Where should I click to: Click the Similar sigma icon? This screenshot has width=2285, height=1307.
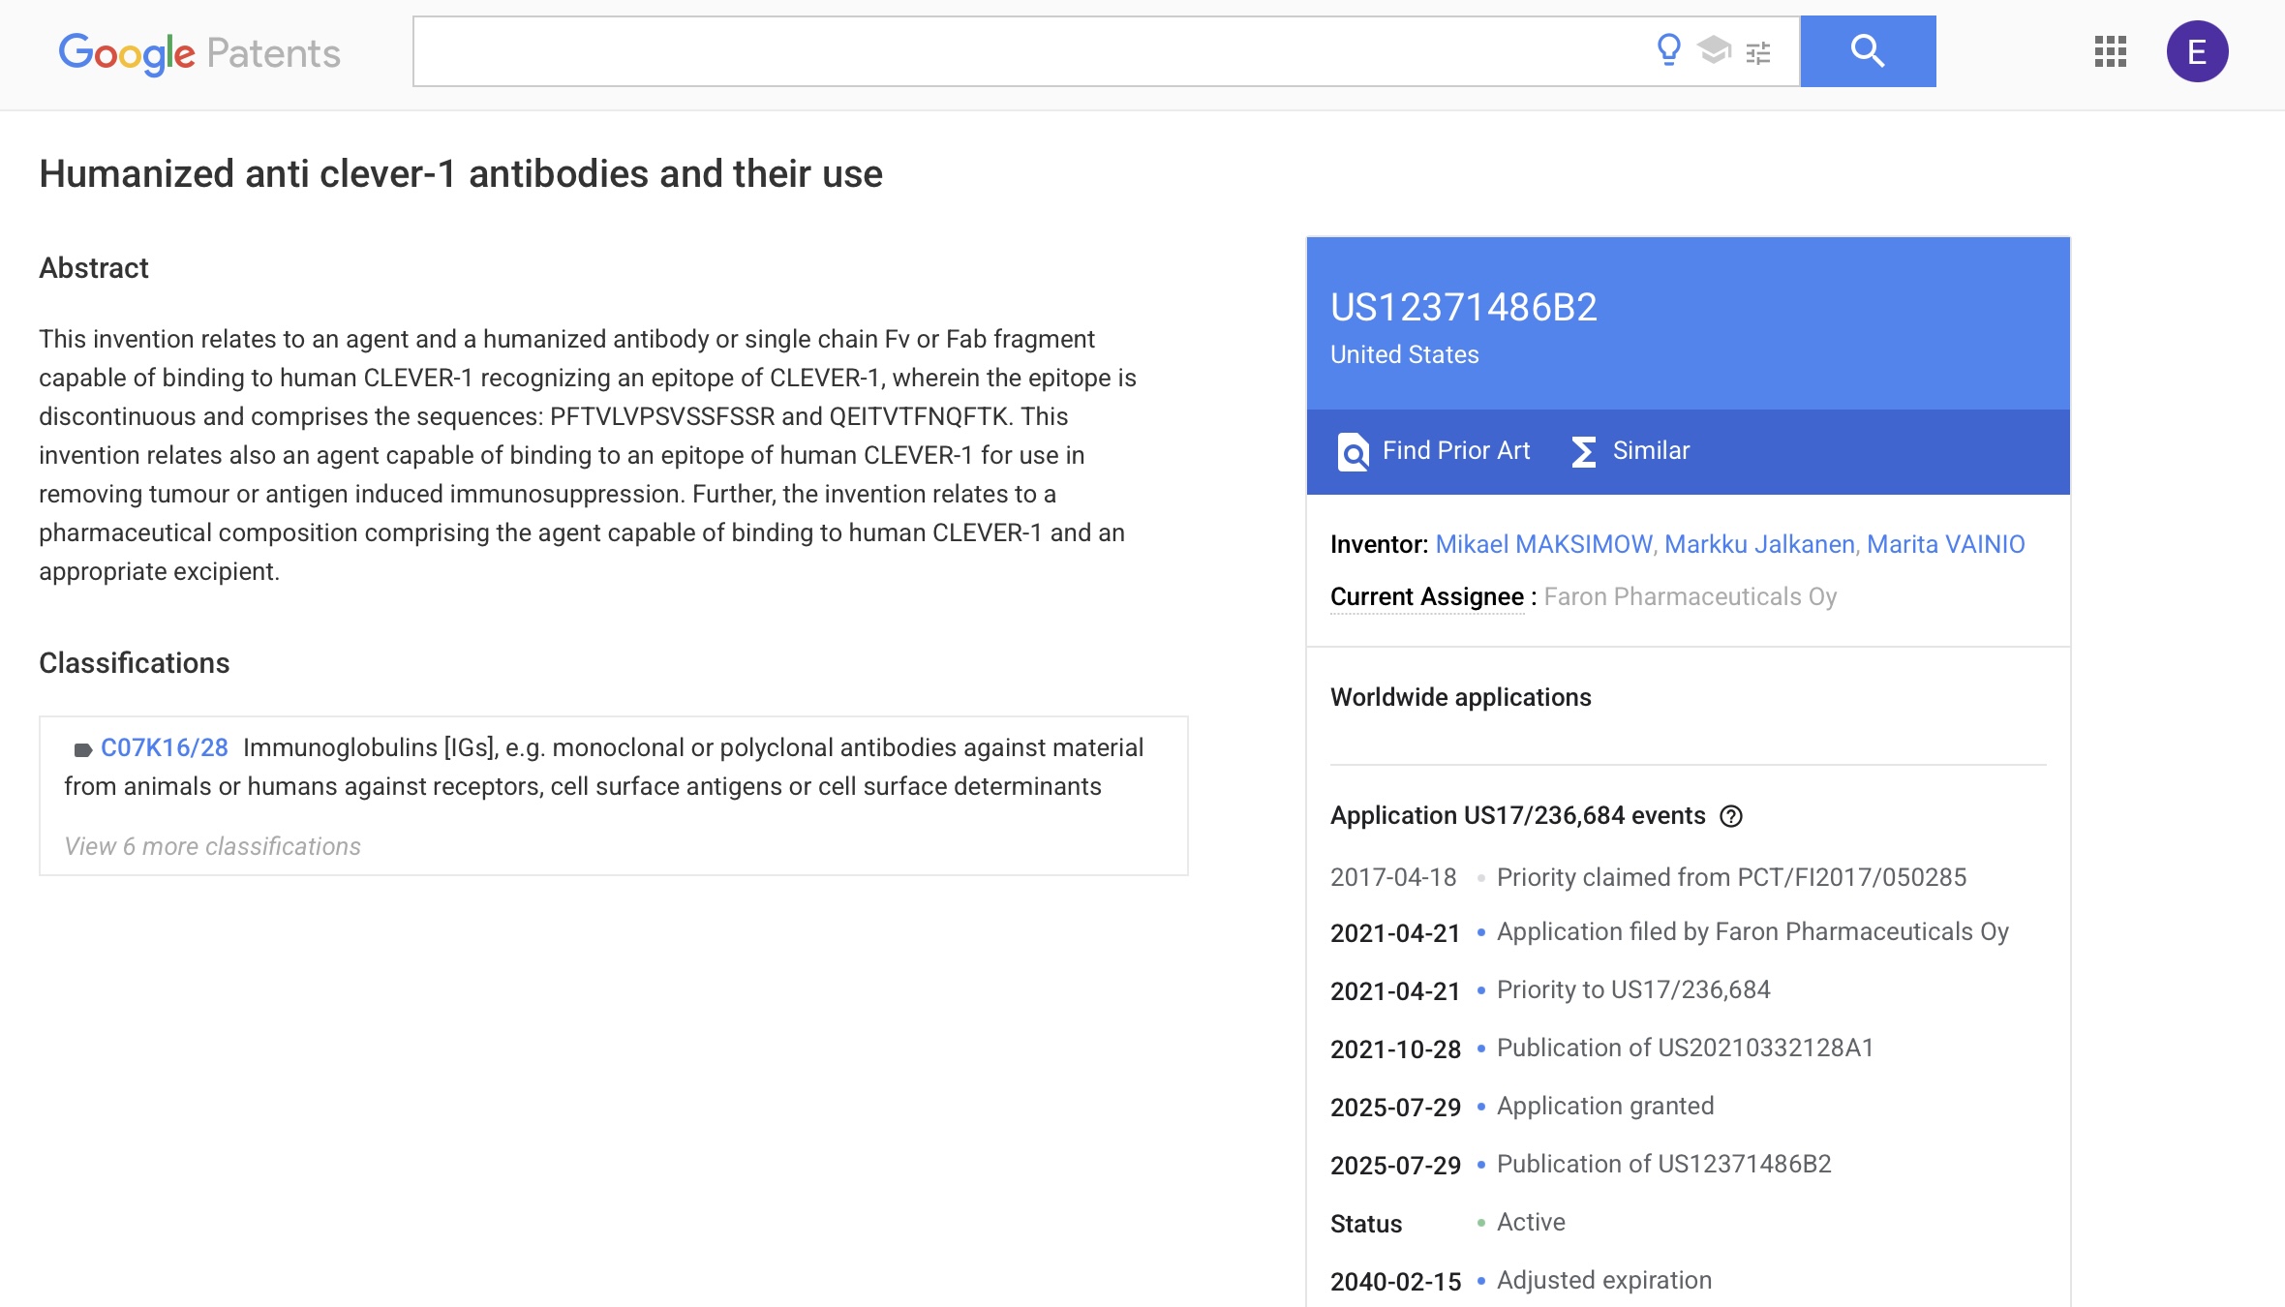coord(1583,451)
